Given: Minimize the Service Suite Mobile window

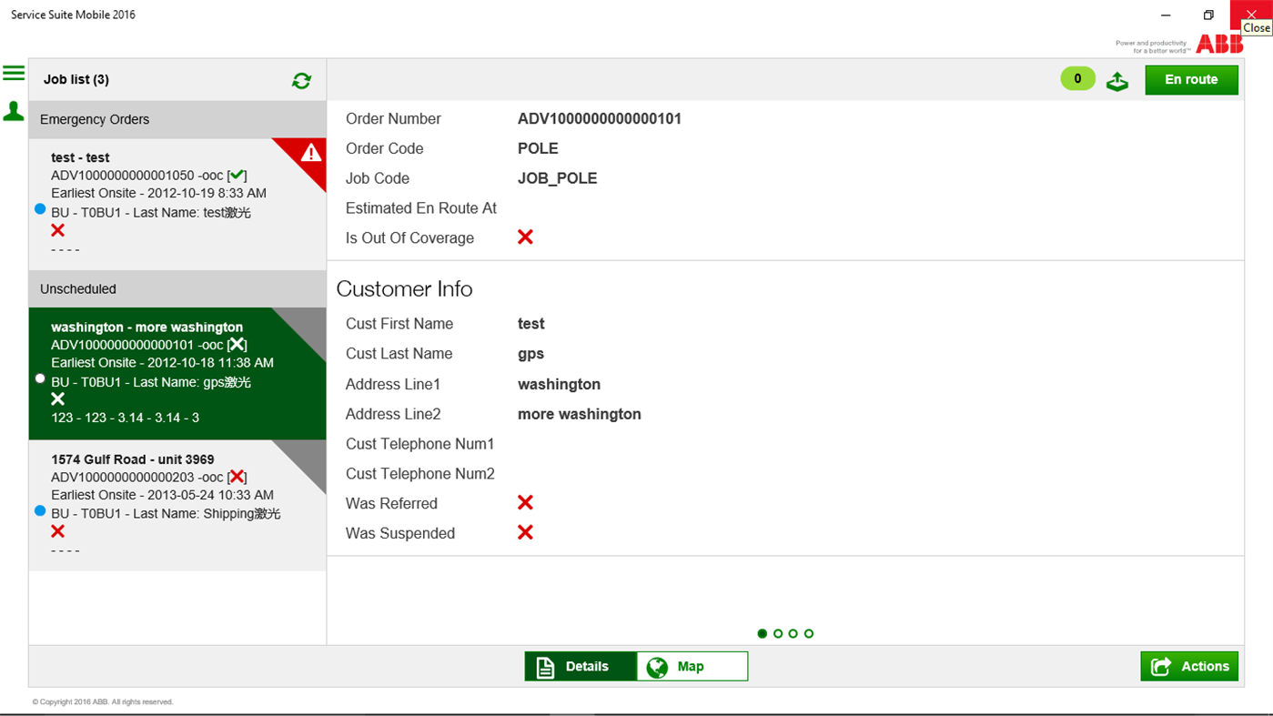Looking at the screenshot, I should pyautogui.click(x=1166, y=15).
